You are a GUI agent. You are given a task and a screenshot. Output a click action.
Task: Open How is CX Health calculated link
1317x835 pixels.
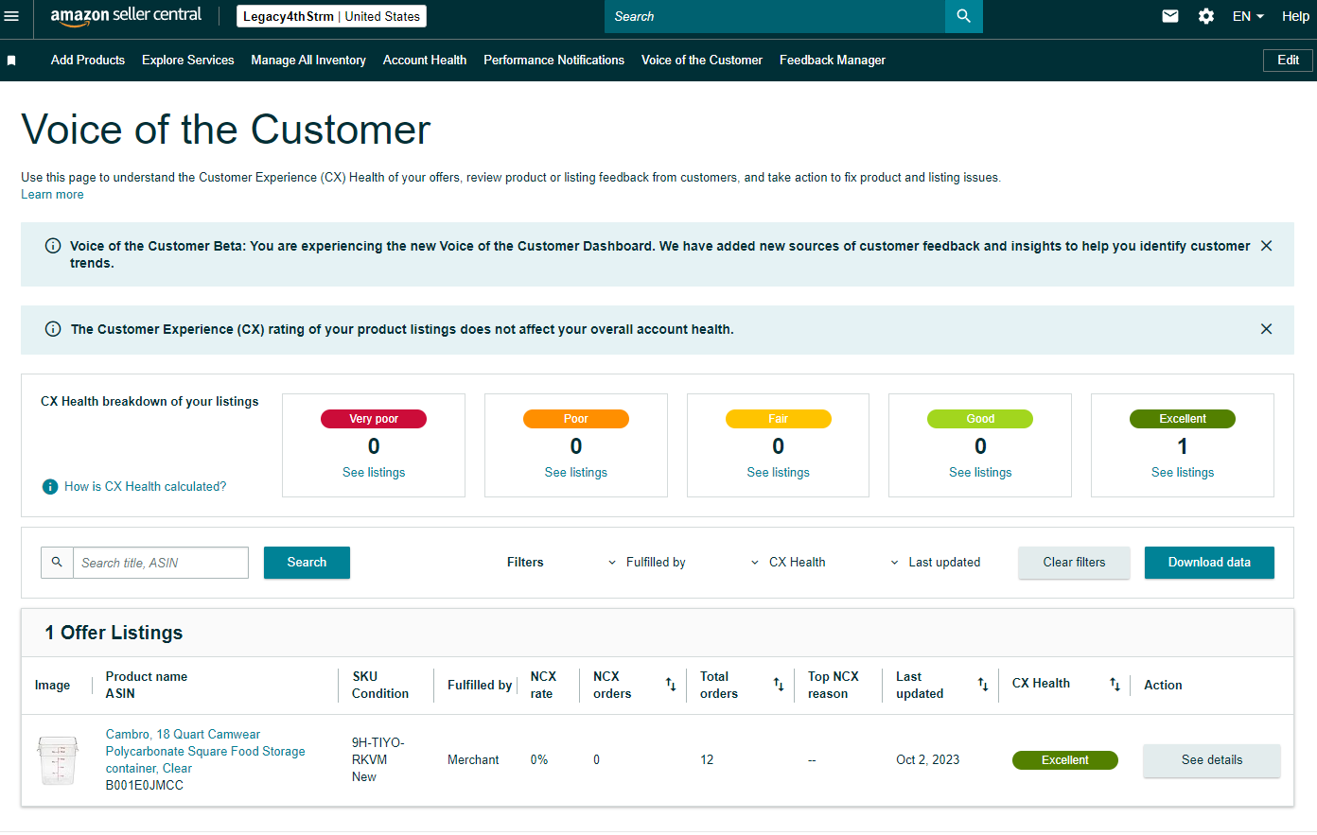pyautogui.click(x=146, y=487)
